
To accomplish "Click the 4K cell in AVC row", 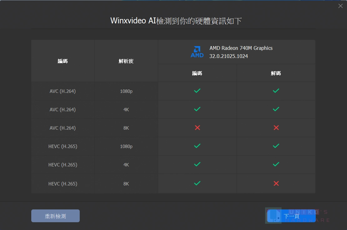I will pos(126,110).
